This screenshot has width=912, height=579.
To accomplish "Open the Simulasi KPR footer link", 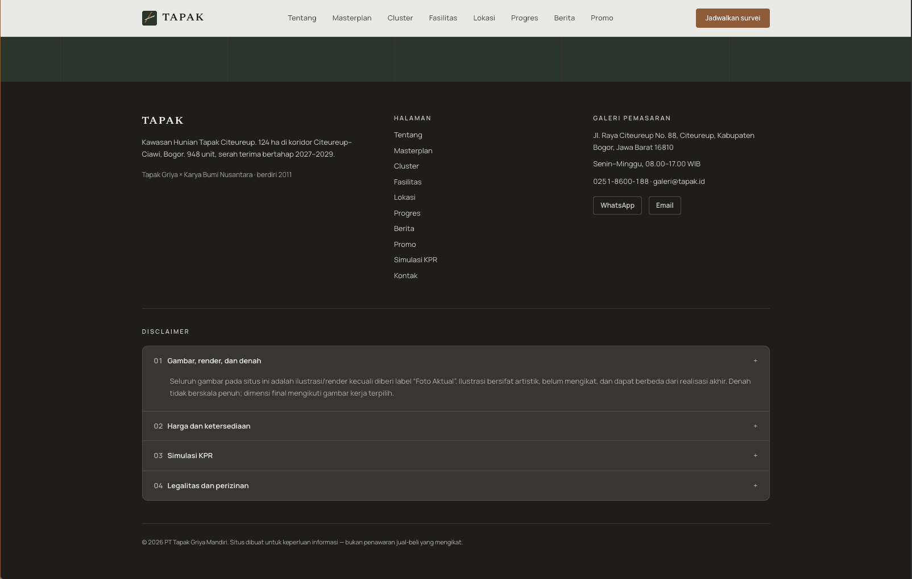I will pos(416,260).
